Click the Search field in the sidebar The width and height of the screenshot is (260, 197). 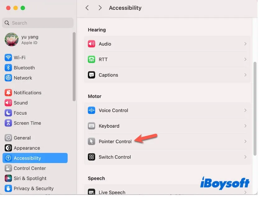point(38,23)
